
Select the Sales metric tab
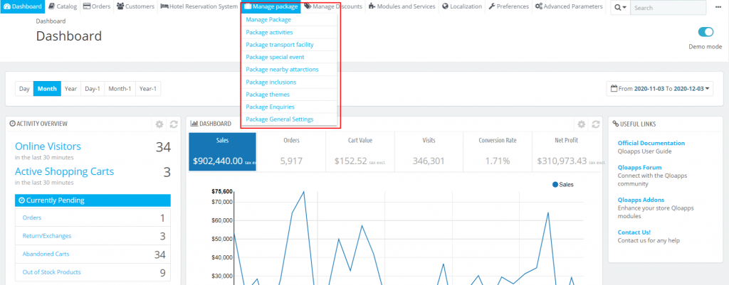click(222, 152)
